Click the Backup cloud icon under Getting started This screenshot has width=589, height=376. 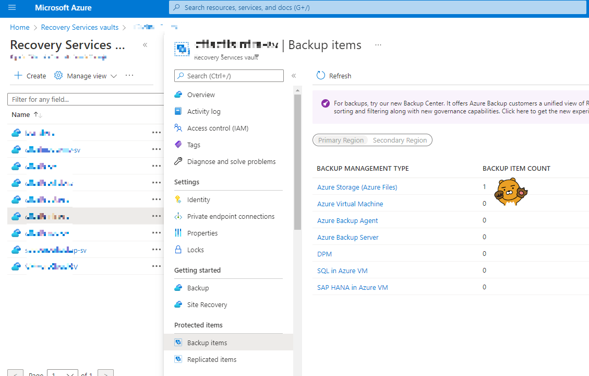pyautogui.click(x=178, y=288)
